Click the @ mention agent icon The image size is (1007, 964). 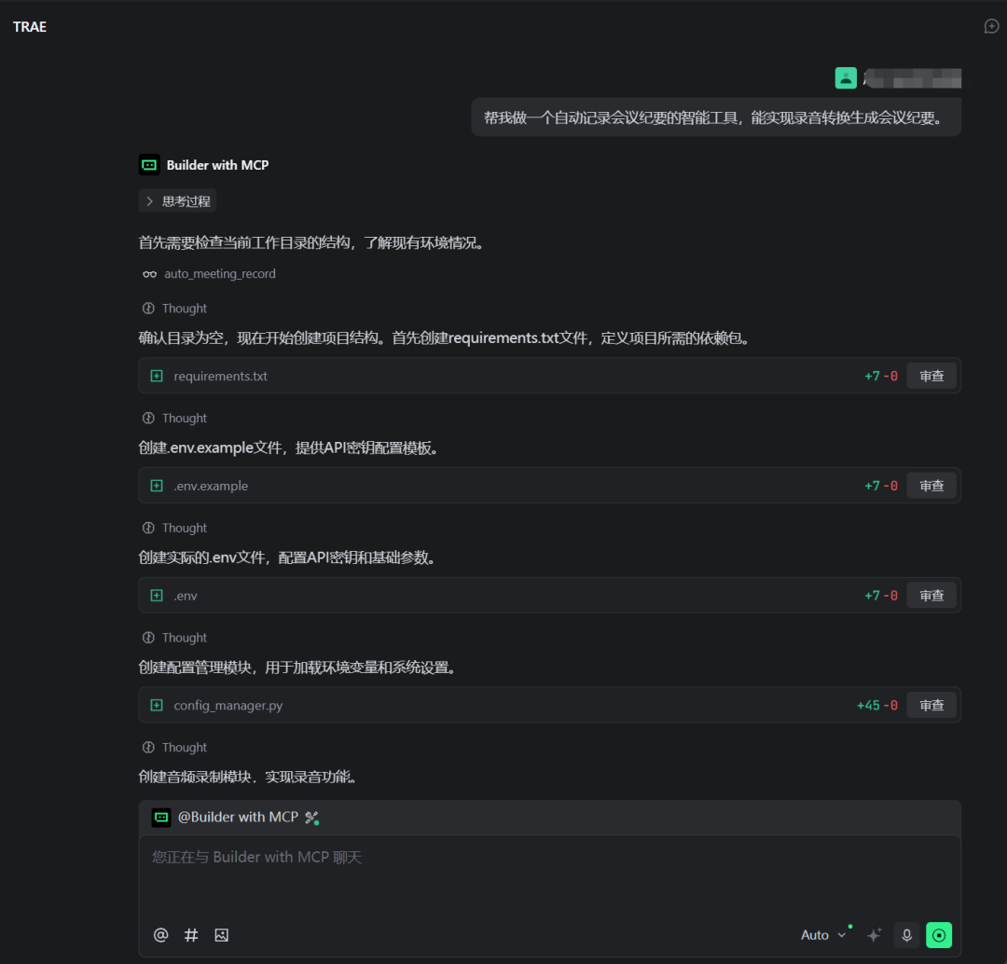point(161,934)
